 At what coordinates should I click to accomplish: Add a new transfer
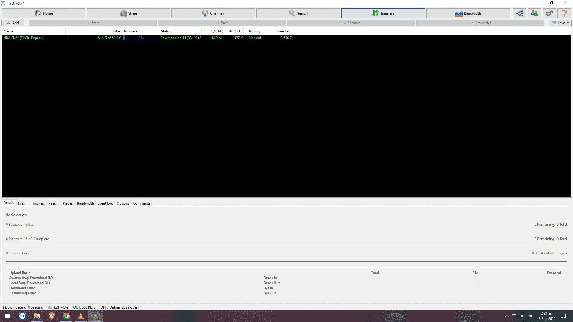click(x=13, y=23)
